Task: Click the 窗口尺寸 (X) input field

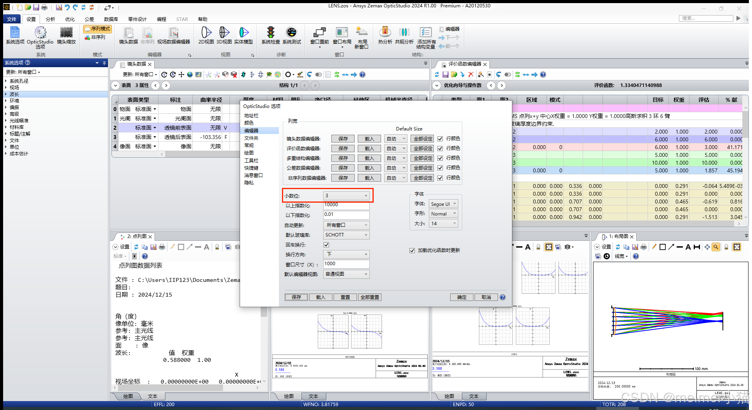Action: 346,264
